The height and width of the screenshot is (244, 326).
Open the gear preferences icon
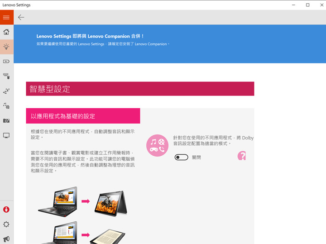tap(6, 224)
